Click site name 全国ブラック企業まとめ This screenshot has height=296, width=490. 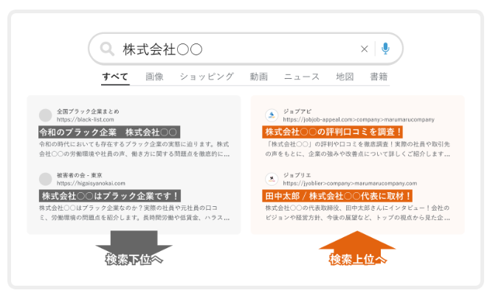tap(88, 111)
